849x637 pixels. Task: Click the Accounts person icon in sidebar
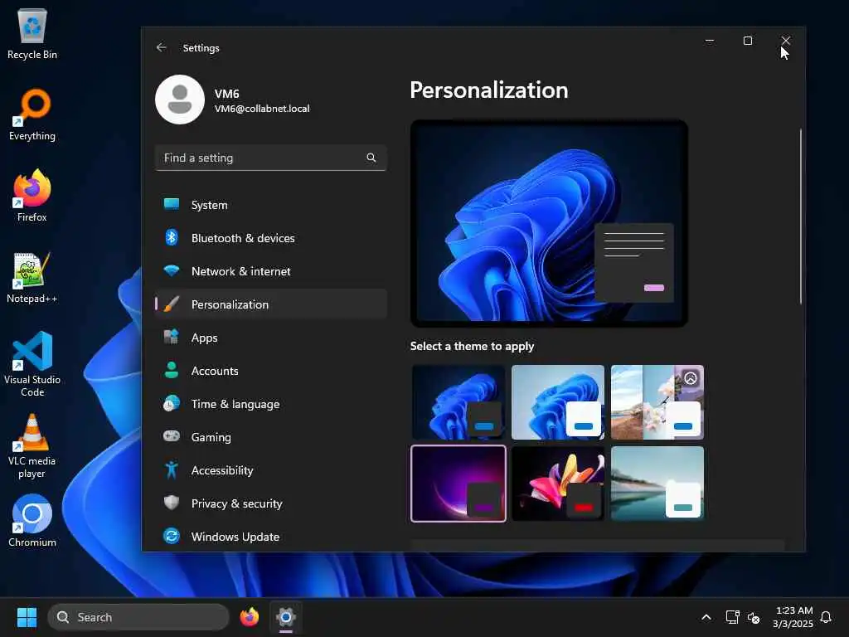pos(172,370)
